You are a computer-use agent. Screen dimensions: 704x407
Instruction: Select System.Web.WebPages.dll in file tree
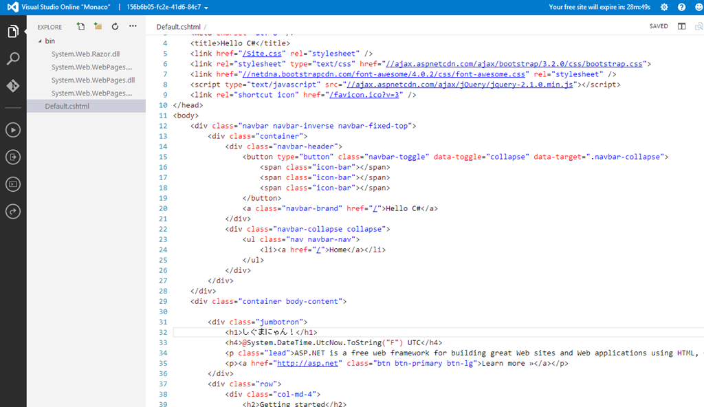pos(93,80)
